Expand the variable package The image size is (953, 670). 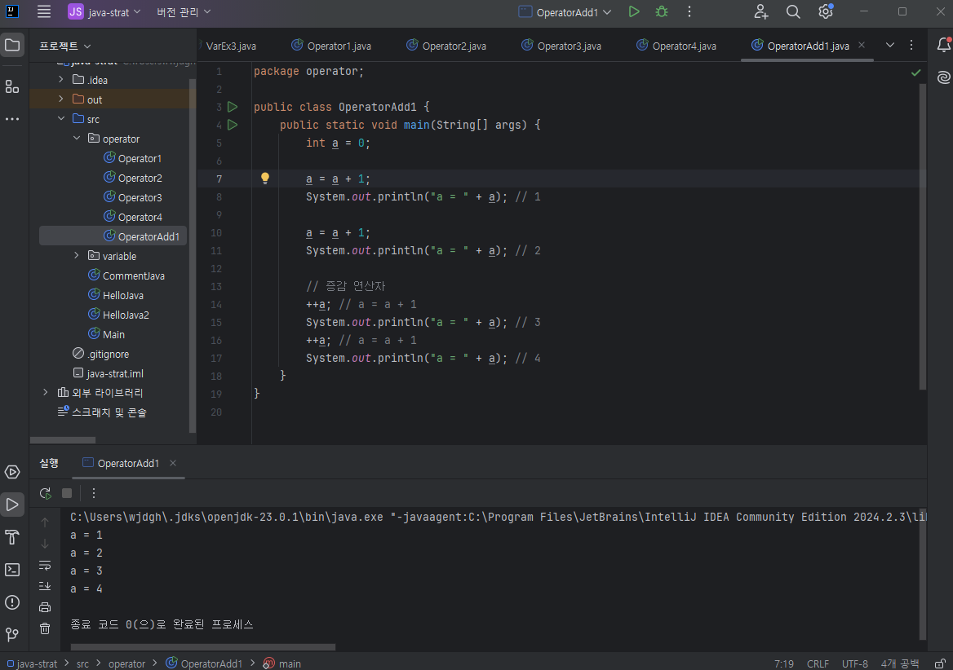point(77,255)
